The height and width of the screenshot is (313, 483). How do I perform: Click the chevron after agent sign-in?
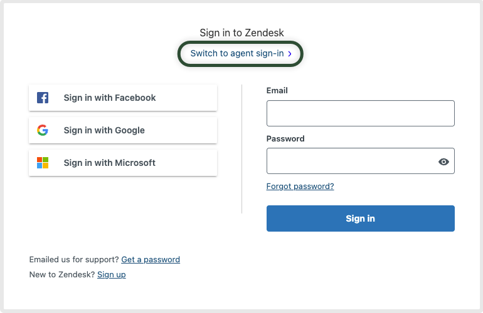coord(290,54)
